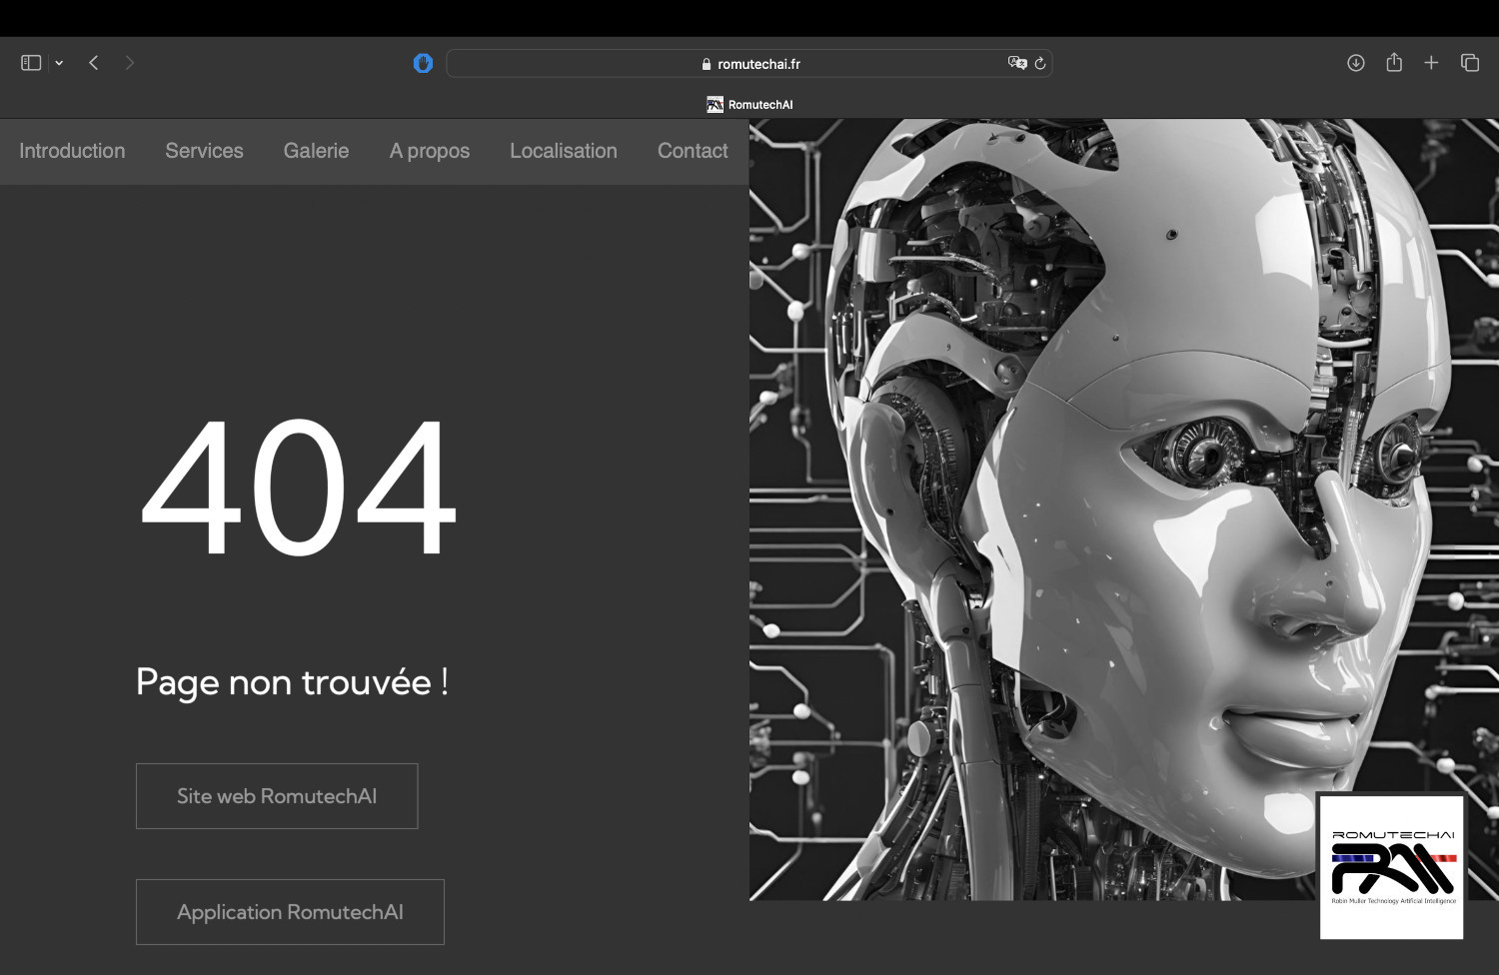Click the forward navigation arrow
This screenshot has width=1499, height=975.
tap(129, 63)
